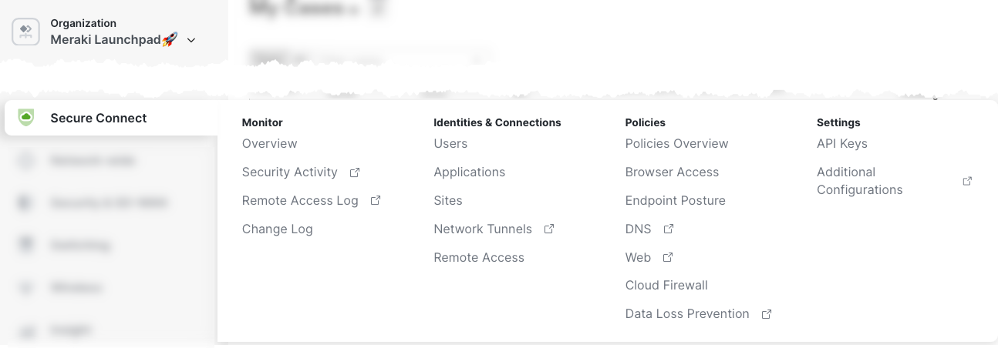Viewport: 998px width, 348px height.
Task: Click external link icon beside Additional Configurations
Action: 967,181
